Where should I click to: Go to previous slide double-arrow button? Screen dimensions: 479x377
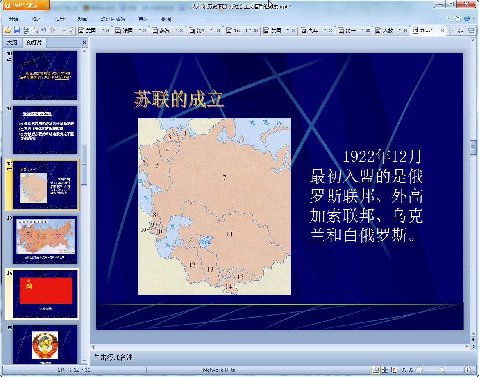(473, 340)
